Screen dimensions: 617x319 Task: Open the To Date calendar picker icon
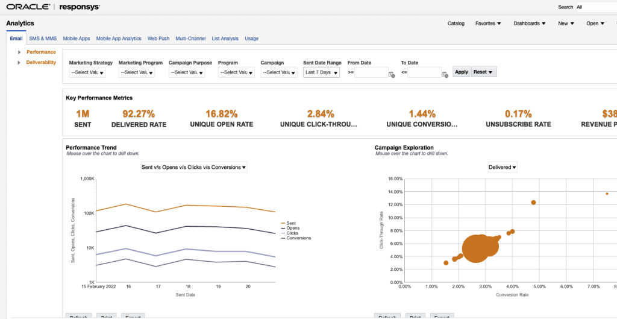coord(445,74)
